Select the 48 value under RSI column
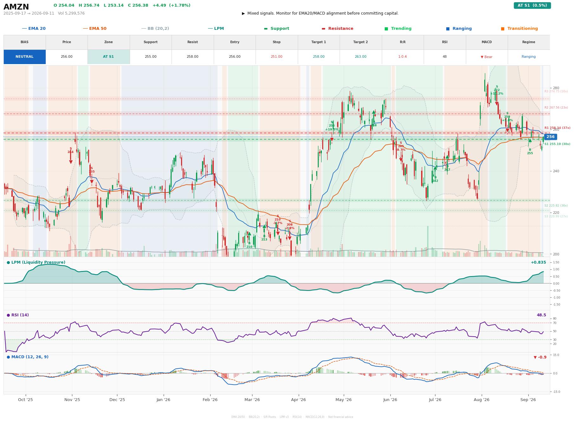 point(445,57)
